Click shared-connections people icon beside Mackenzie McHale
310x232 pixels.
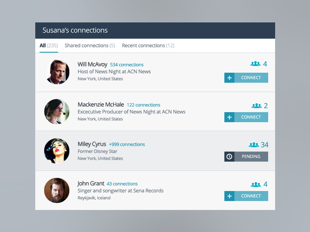(257, 106)
